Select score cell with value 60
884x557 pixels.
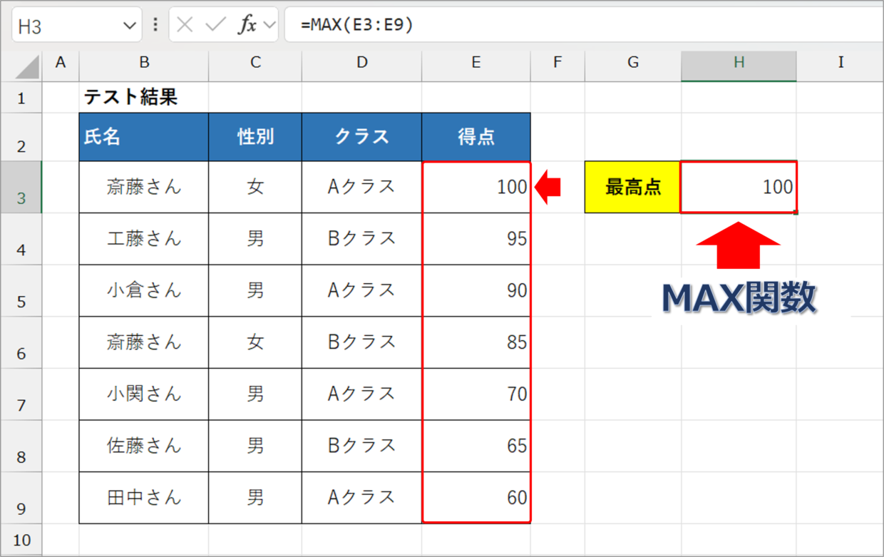476,498
